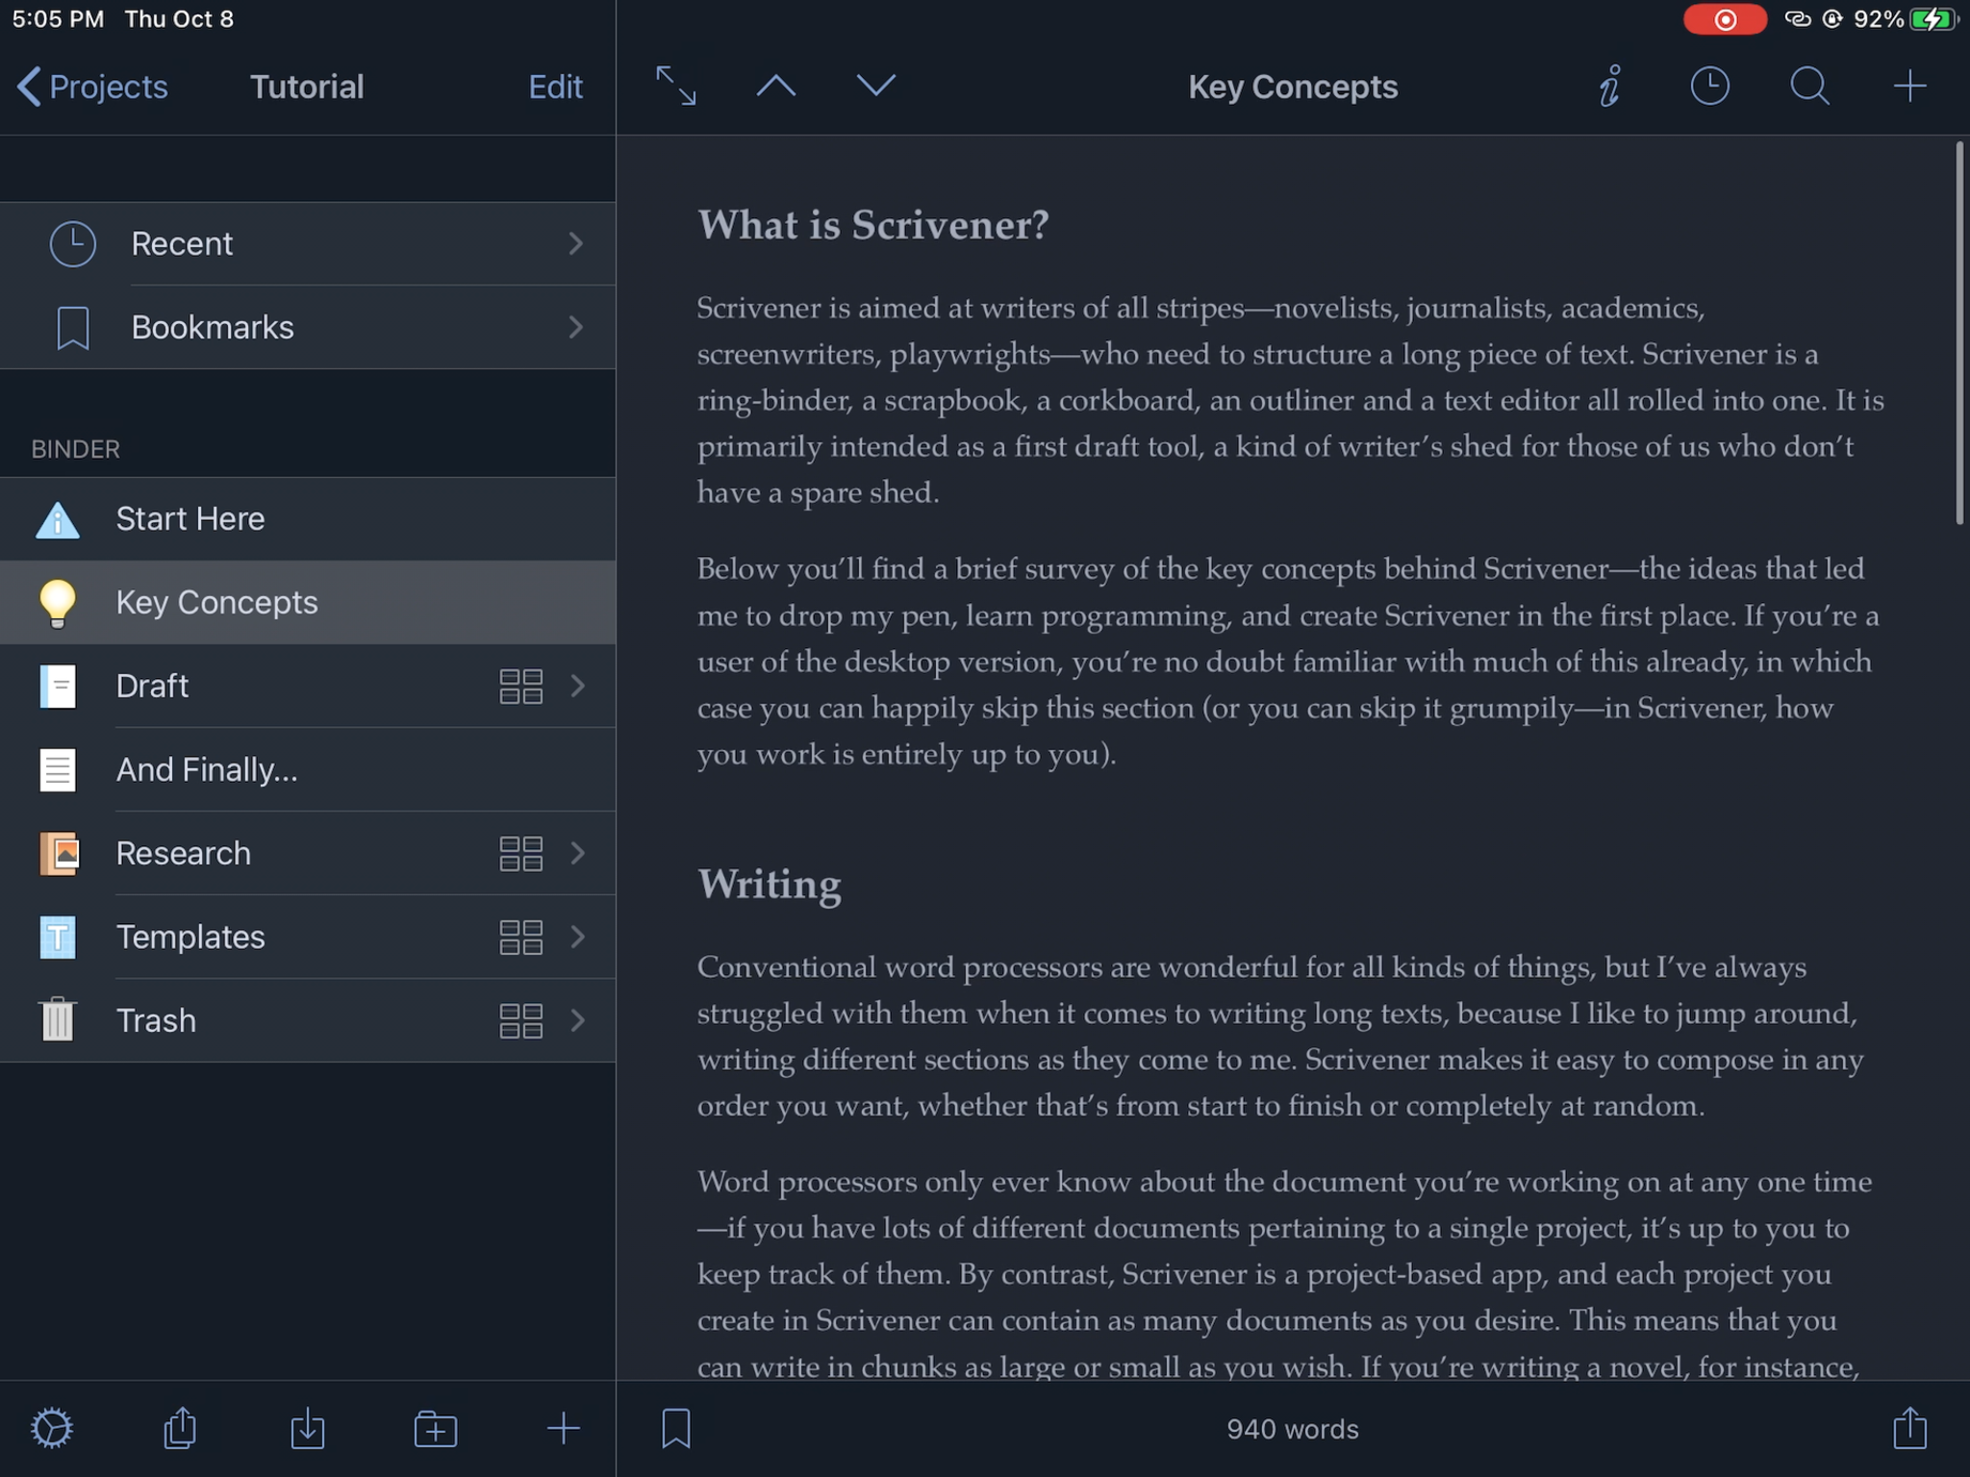Scroll up to previous section
The image size is (1970, 1477).
774,86
